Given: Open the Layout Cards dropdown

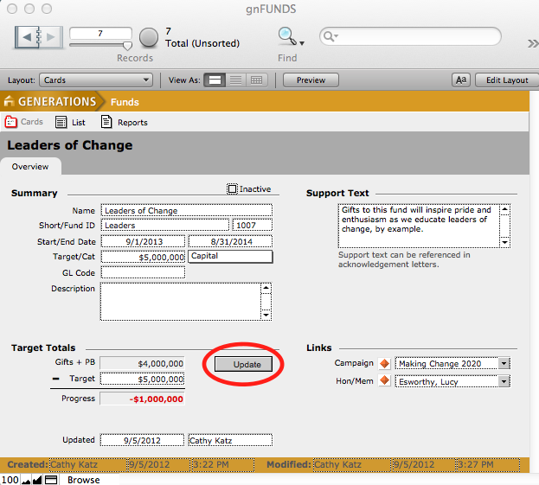Looking at the screenshot, I should click(x=96, y=80).
